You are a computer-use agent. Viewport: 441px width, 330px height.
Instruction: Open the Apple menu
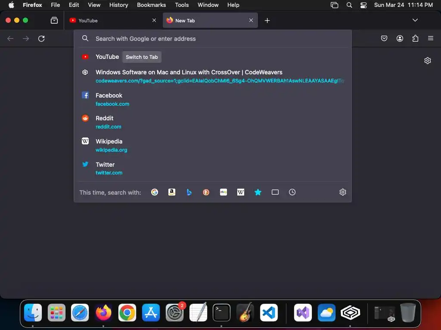coord(11,5)
